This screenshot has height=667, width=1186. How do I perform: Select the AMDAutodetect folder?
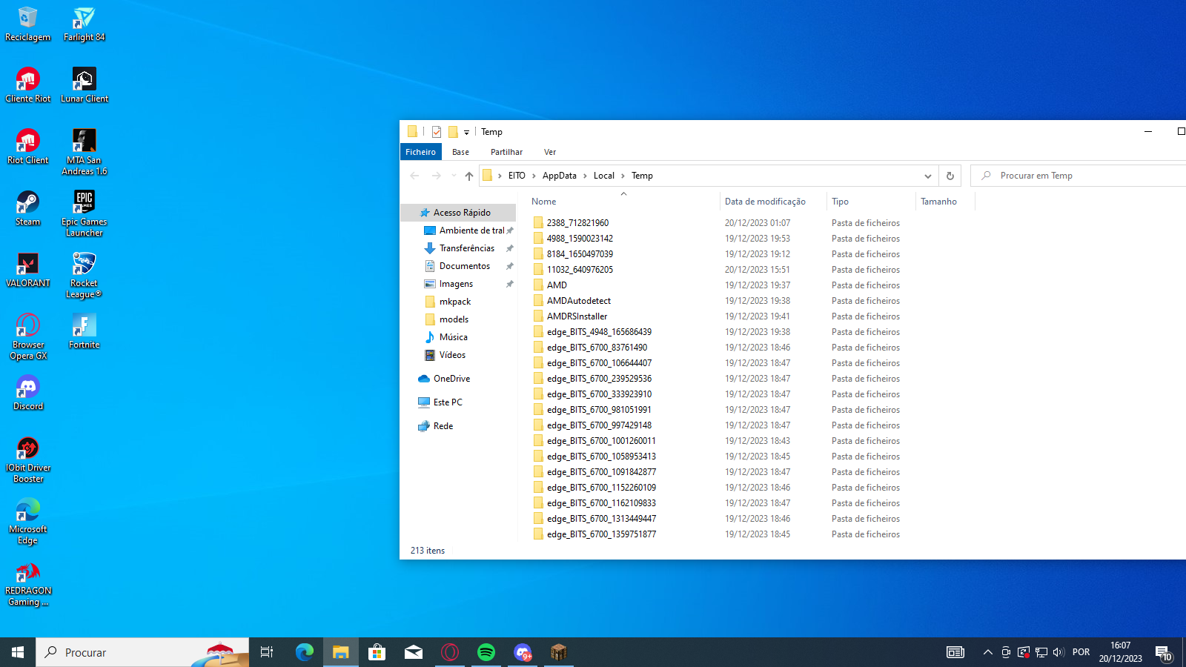pyautogui.click(x=578, y=301)
